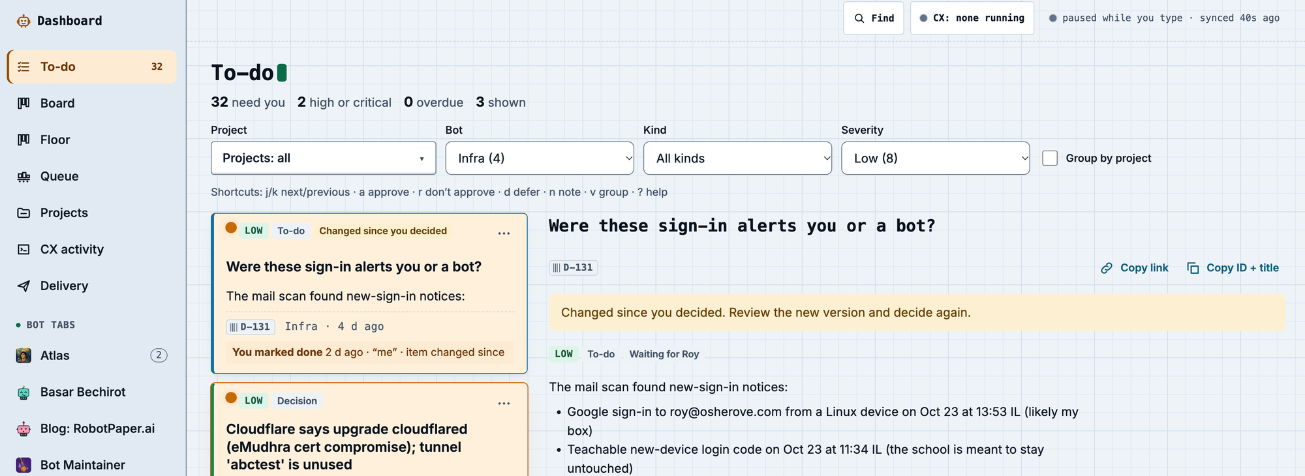Click the Delivery paper-plane icon

[23, 286]
